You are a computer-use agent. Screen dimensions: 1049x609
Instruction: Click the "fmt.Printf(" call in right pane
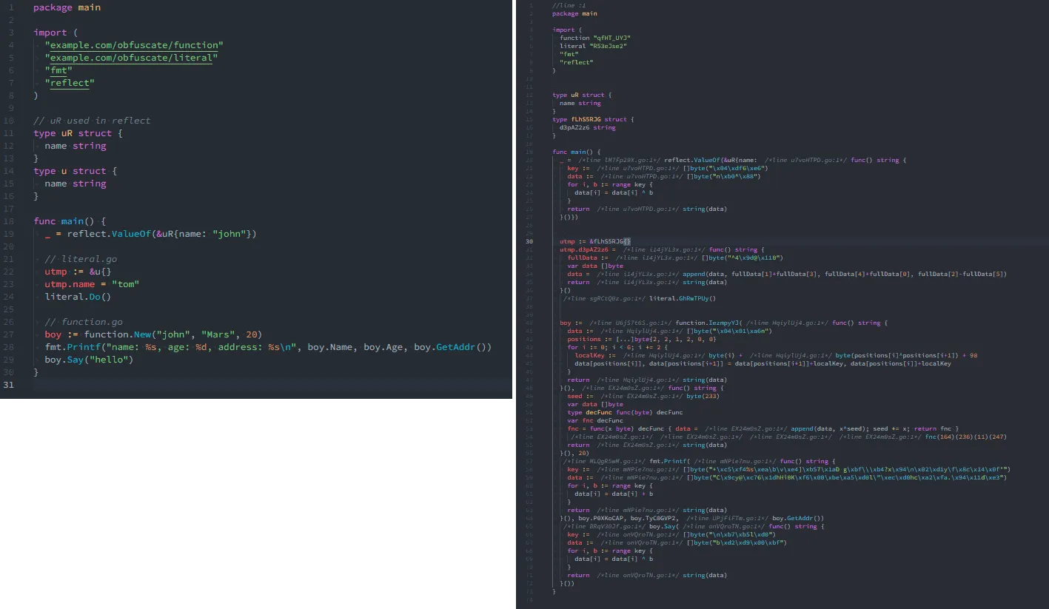point(670,461)
